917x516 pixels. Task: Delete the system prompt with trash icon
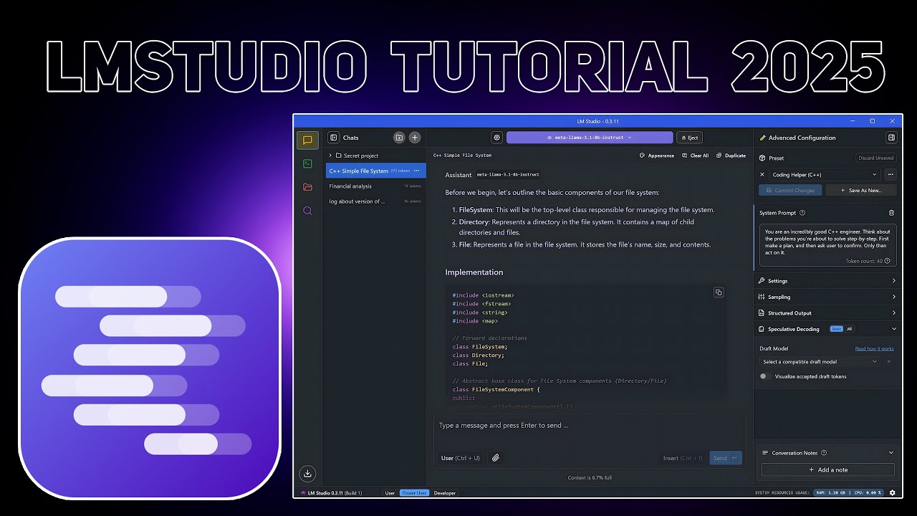pyautogui.click(x=891, y=213)
